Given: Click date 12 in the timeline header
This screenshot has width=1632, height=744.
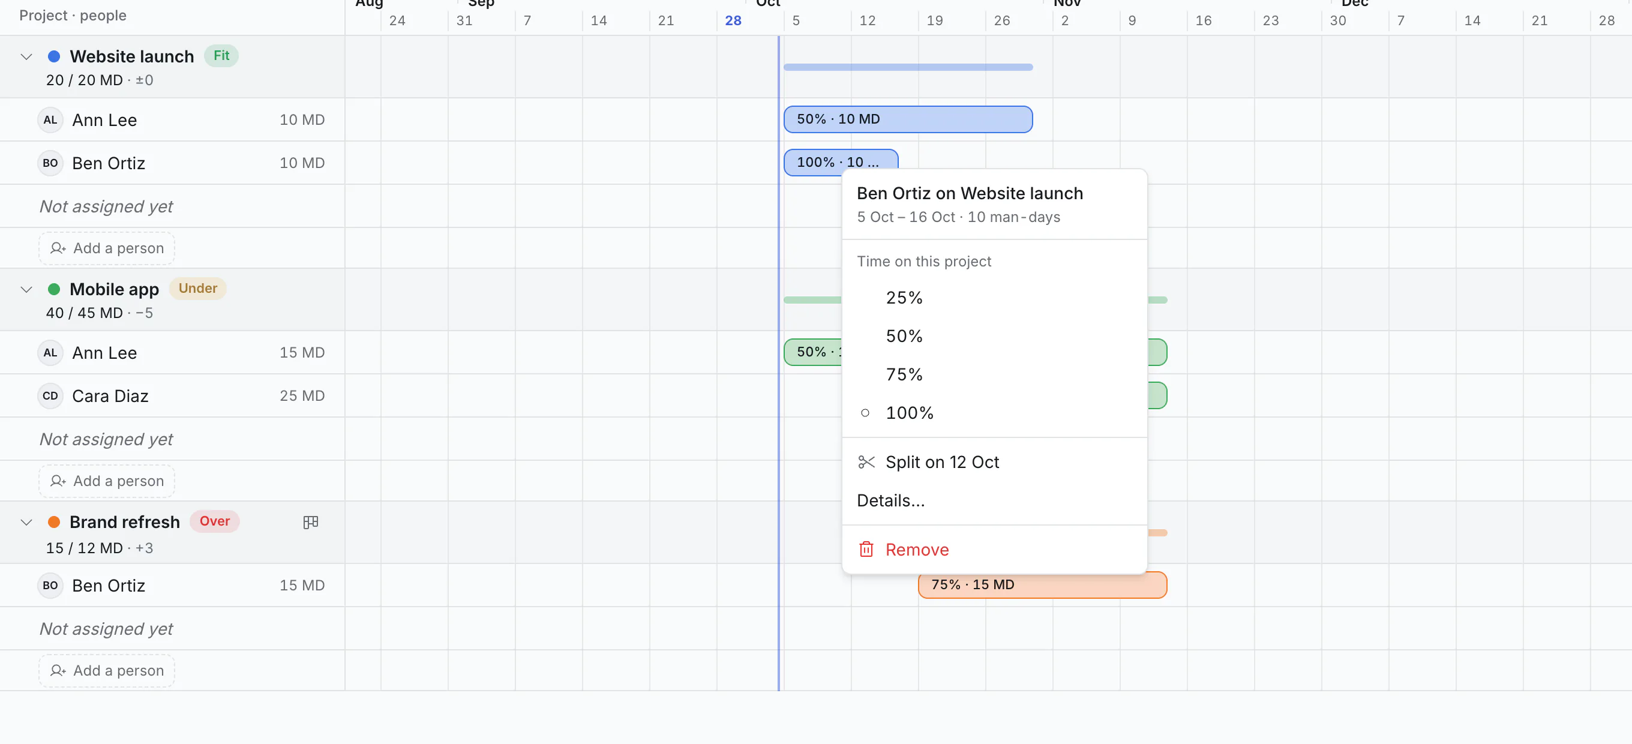Looking at the screenshot, I should point(868,21).
